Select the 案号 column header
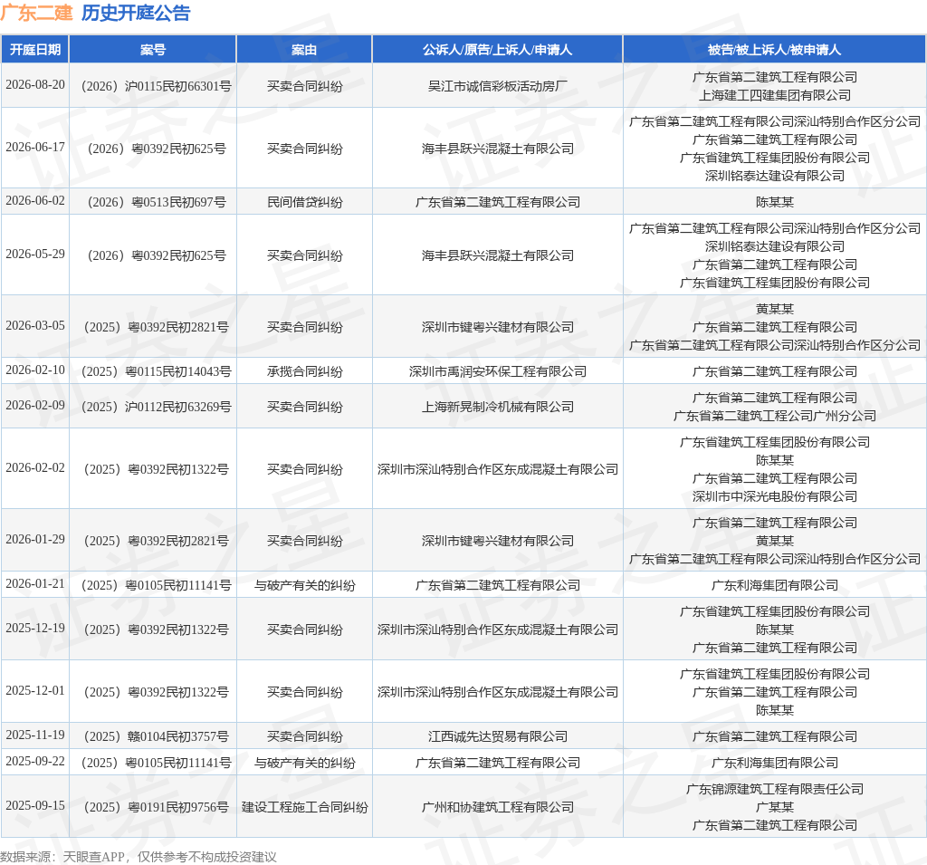Image resolution: width=927 pixels, height=865 pixels. (152, 50)
